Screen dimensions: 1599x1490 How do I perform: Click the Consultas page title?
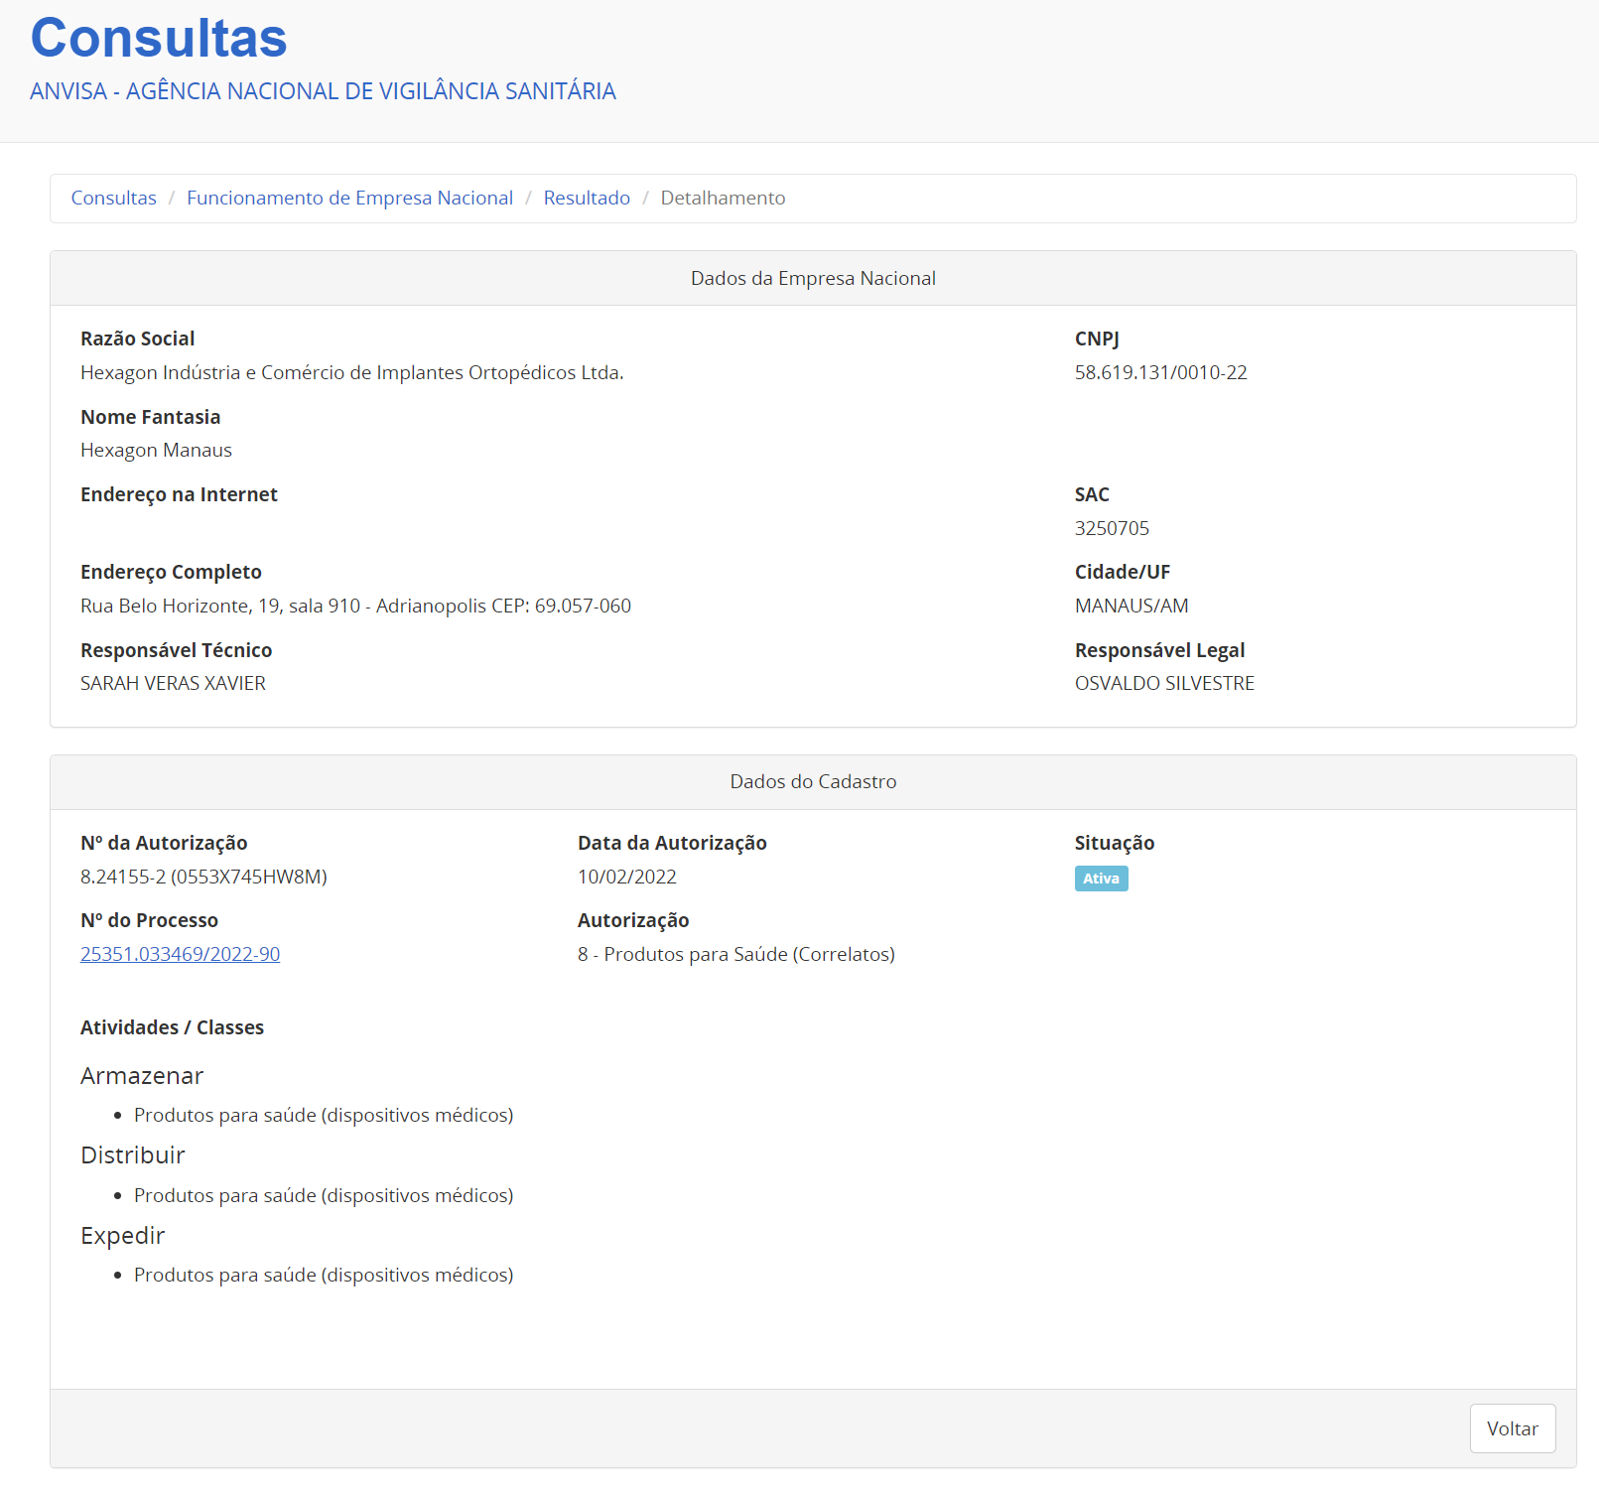159,39
